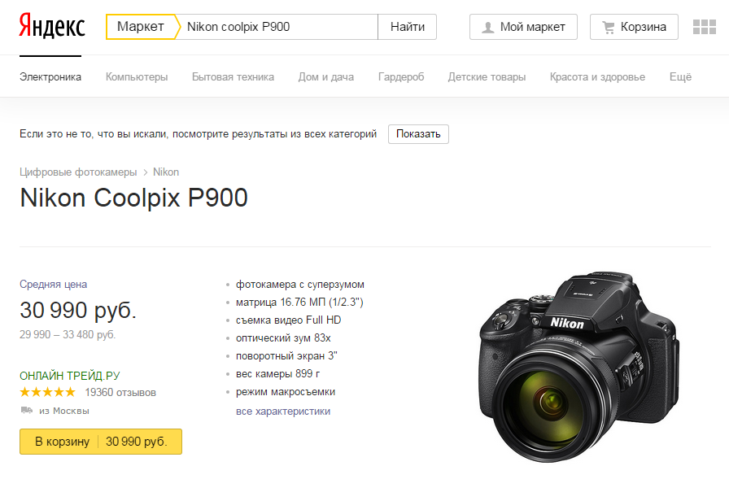Click the фотокамера с суперзумом spec line
Image resolution: width=729 pixels, height=479 pixels.
click(x=300, y=285)
